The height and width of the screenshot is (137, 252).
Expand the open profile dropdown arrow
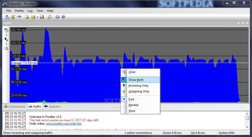pos(37,17)
